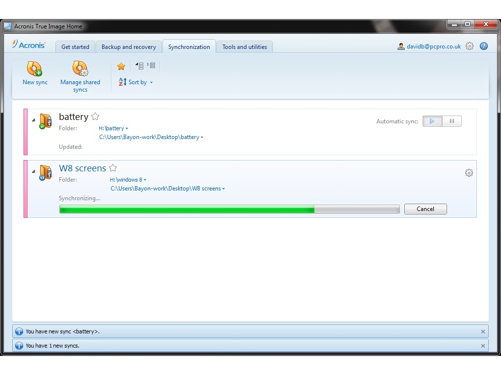Click the 'Automatic sync:' label
Screen dimensions: 501x375
[397, 121]
